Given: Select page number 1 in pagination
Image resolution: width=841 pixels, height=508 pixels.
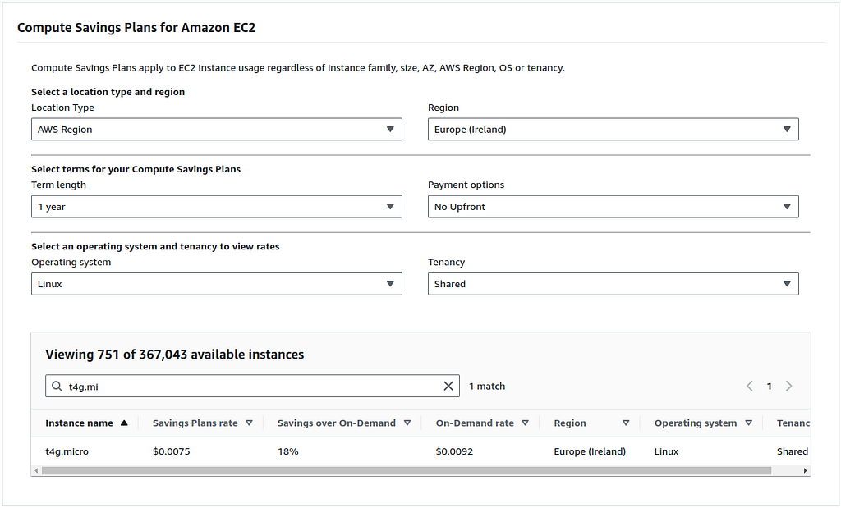Looking at the screenshot, I should [769, 387].
